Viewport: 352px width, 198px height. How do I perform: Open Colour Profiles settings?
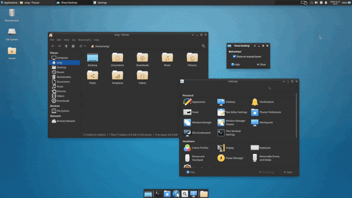pos(187,148)
